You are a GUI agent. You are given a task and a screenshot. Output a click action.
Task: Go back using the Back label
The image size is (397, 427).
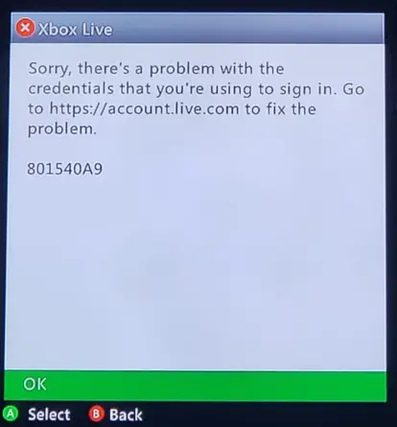[126, 415]
